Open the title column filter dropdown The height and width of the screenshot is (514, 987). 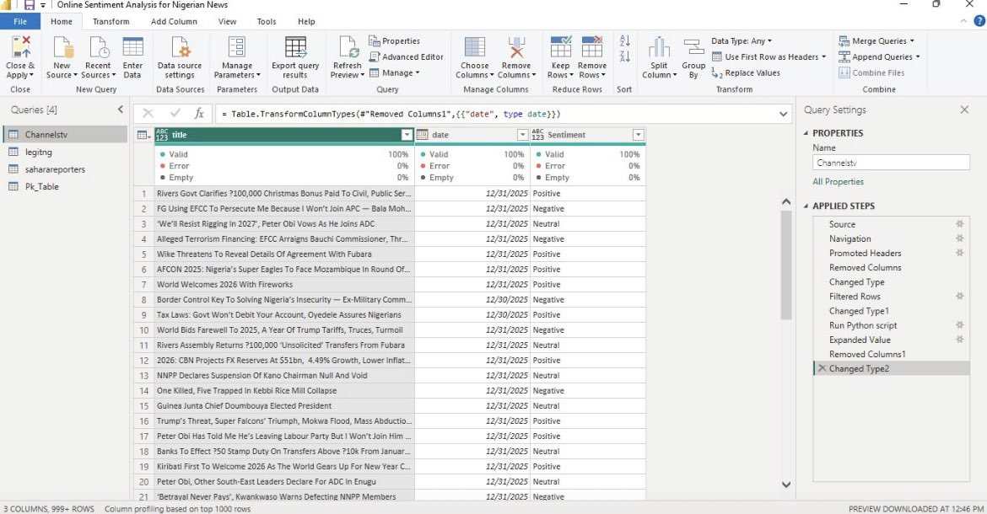coord(407,135)
